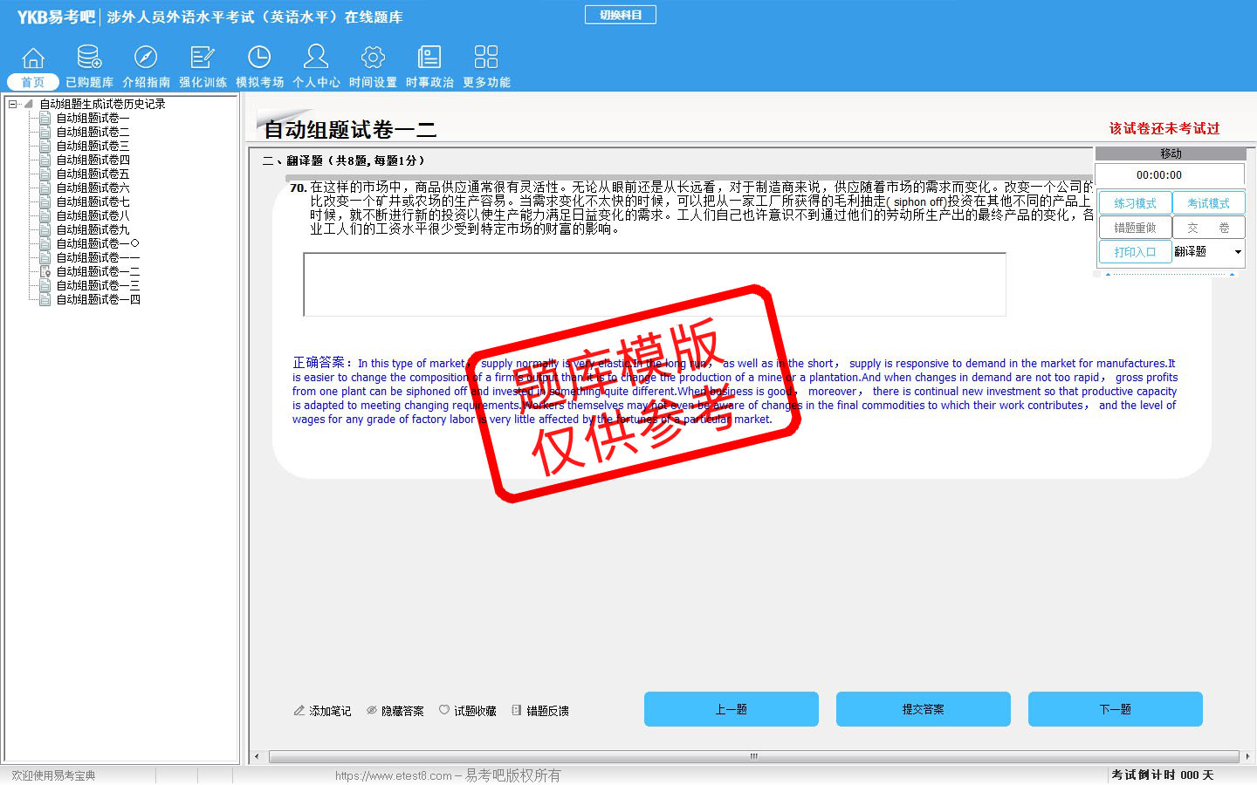Click 下一题 next question button
Viewport: 1257px width, 785px height.
1115,709
